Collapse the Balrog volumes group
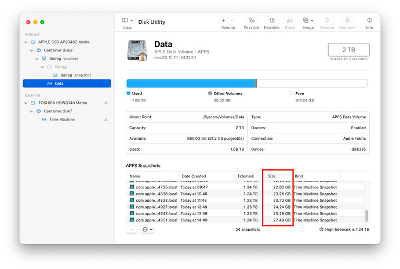 (37, 59)
